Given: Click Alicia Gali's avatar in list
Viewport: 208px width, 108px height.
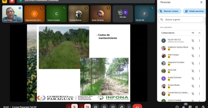Looking at the screenshot, I should point(163,71).
